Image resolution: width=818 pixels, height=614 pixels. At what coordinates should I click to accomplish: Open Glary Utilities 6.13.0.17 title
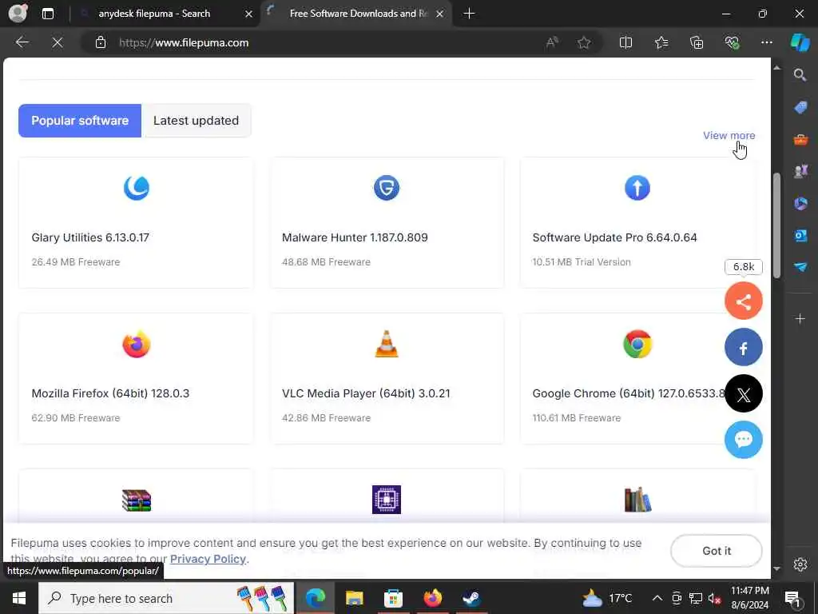pyautogui.click(x=90, y=237)
